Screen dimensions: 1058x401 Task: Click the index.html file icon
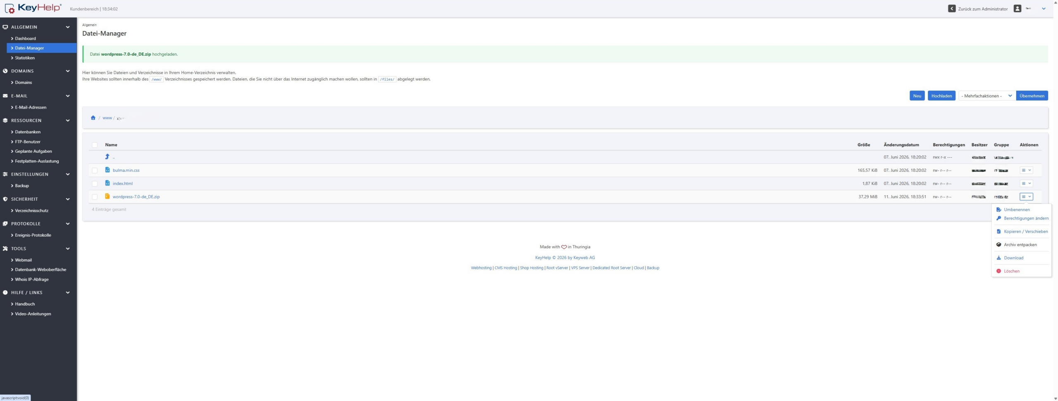(x=107, y=183)
